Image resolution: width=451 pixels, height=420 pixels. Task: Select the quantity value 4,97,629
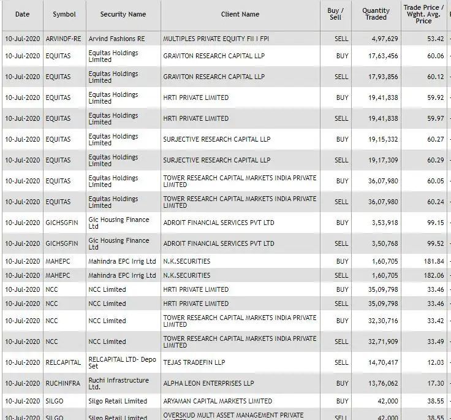[384, 39]
